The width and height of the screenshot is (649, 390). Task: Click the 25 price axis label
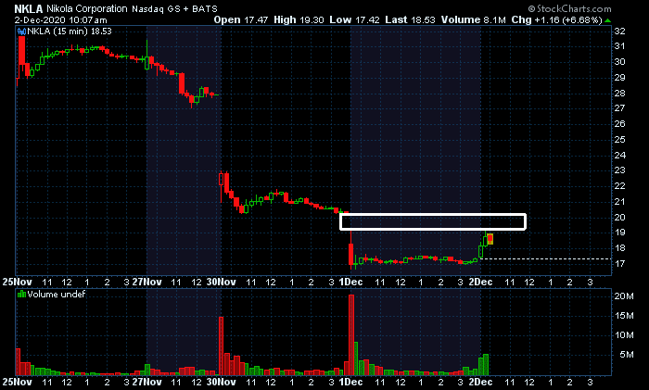click(x=619, y=140)
